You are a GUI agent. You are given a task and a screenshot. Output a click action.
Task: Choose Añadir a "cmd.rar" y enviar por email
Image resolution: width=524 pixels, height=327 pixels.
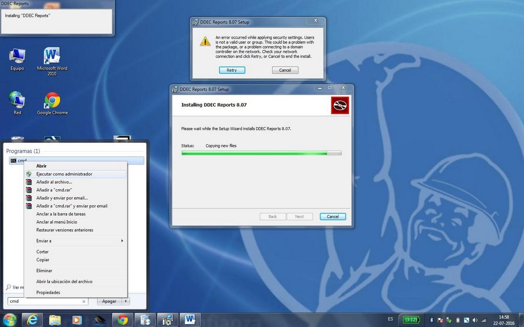[75, 206]
